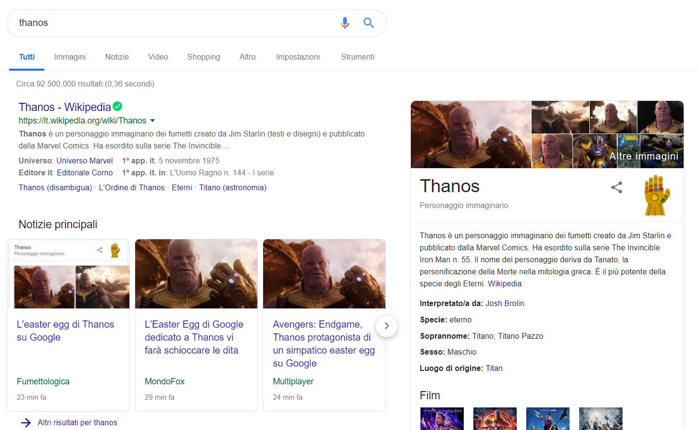Viewport: 699px width, 430px height.
Task: Open the Universo Marvel link
Action: (84, 160)
